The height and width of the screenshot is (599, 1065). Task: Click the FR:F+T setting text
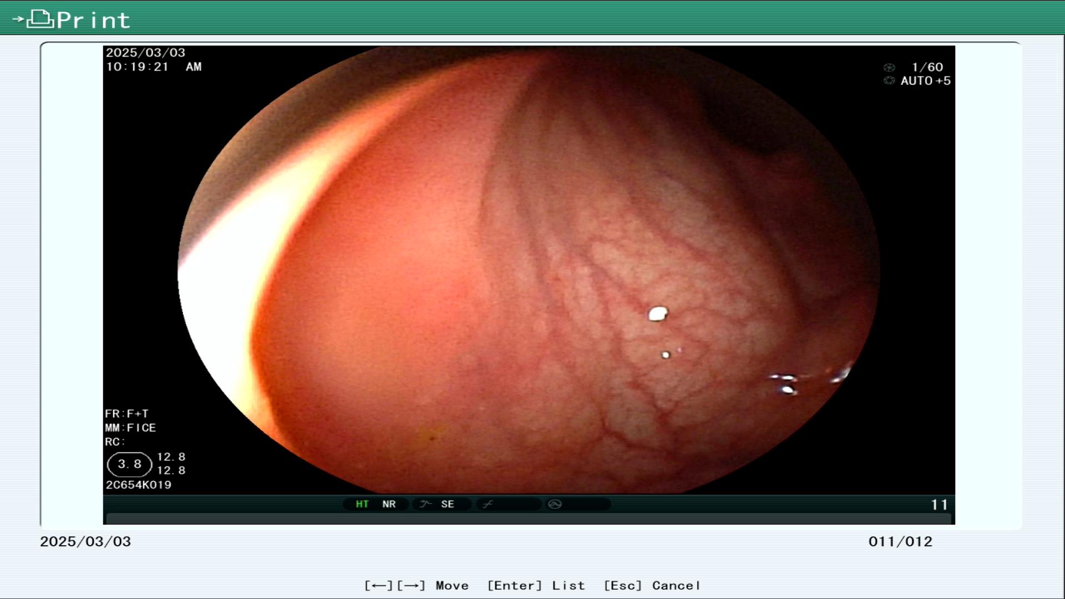(x=126, y=414)
